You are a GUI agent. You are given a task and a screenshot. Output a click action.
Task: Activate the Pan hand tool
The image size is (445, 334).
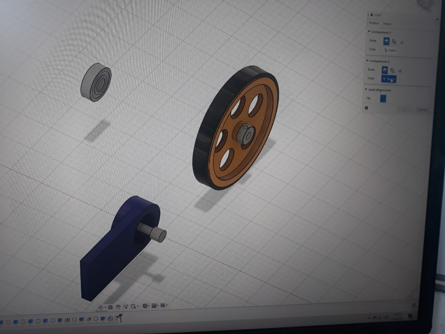point(118,307)
